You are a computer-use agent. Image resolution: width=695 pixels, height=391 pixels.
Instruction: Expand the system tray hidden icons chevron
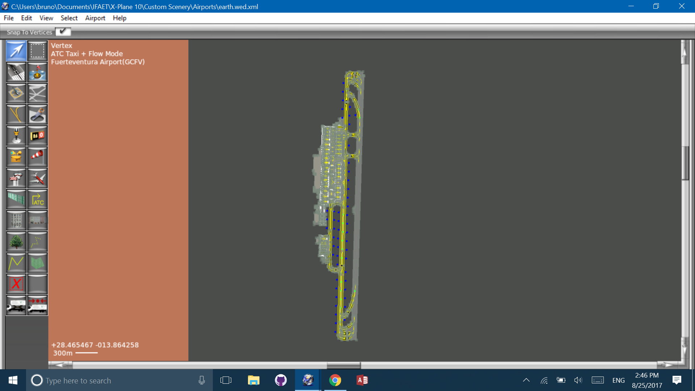(x=526, y=380)
